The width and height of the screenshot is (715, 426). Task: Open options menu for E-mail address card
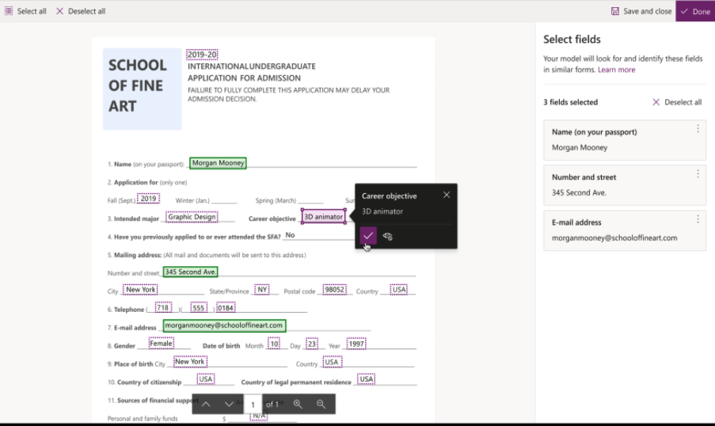(x=698, y=219)
